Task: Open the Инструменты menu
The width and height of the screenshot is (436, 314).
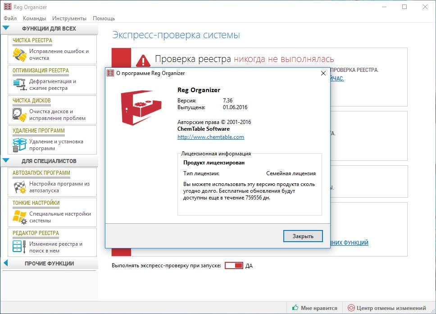Action: (x=69, y=18)
